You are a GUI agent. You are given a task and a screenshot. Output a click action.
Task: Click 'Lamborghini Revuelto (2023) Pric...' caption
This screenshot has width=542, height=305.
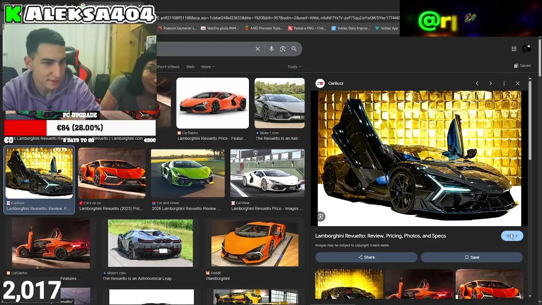point(111,208)
